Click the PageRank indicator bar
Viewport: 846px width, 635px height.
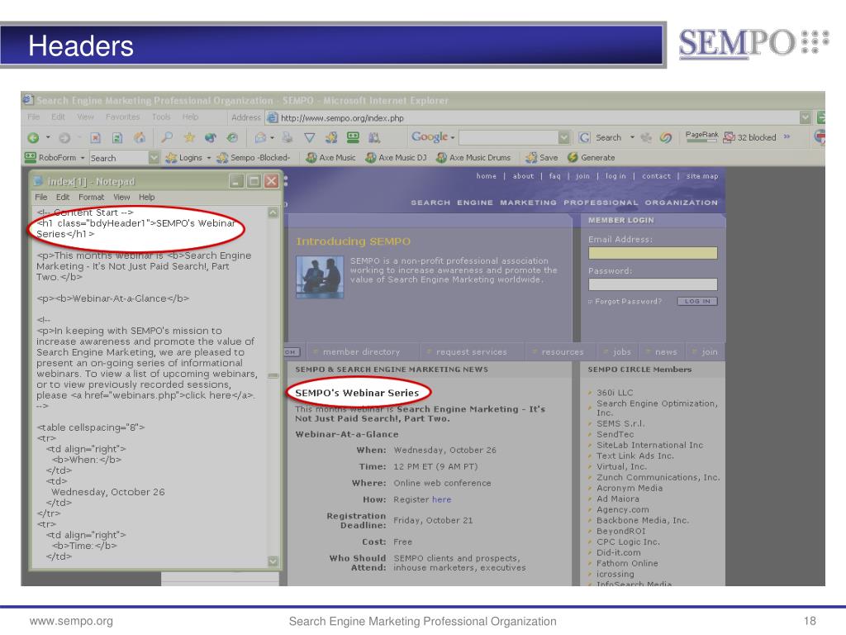click(701, 137)
